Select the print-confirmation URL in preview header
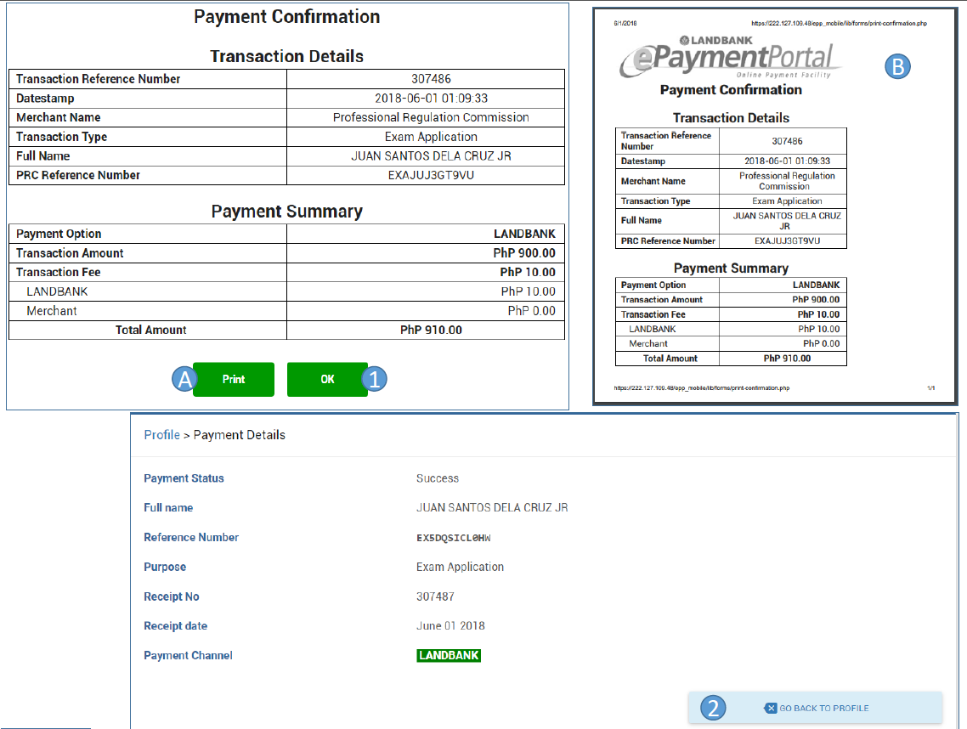This screenshot has height=729, width=967. click(839, 24)
